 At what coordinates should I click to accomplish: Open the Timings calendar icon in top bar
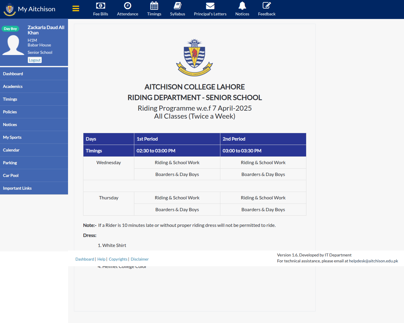pyautogui.click(x=154, y=6)
